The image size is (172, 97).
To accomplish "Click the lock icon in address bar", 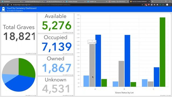I will click(x=11, y=5).
